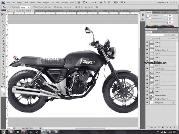The height and width of the screenshot is (134, 179).
Task: Select the Crop tool
Action: (x=3, y=27)
